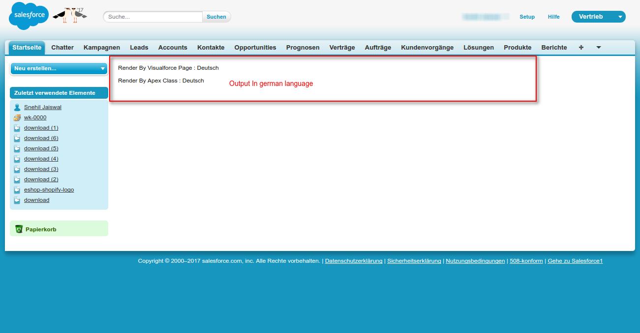The image size is (640, 333).
Task: Open the Datenschutzerklärung footer link
Action: [x=354, y=261]
